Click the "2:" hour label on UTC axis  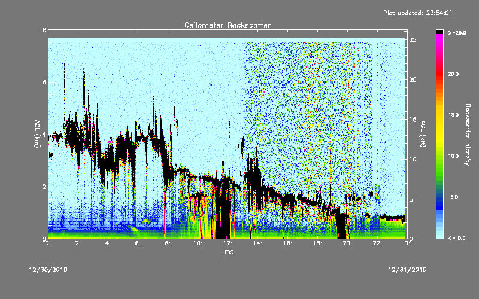(78, 243)
